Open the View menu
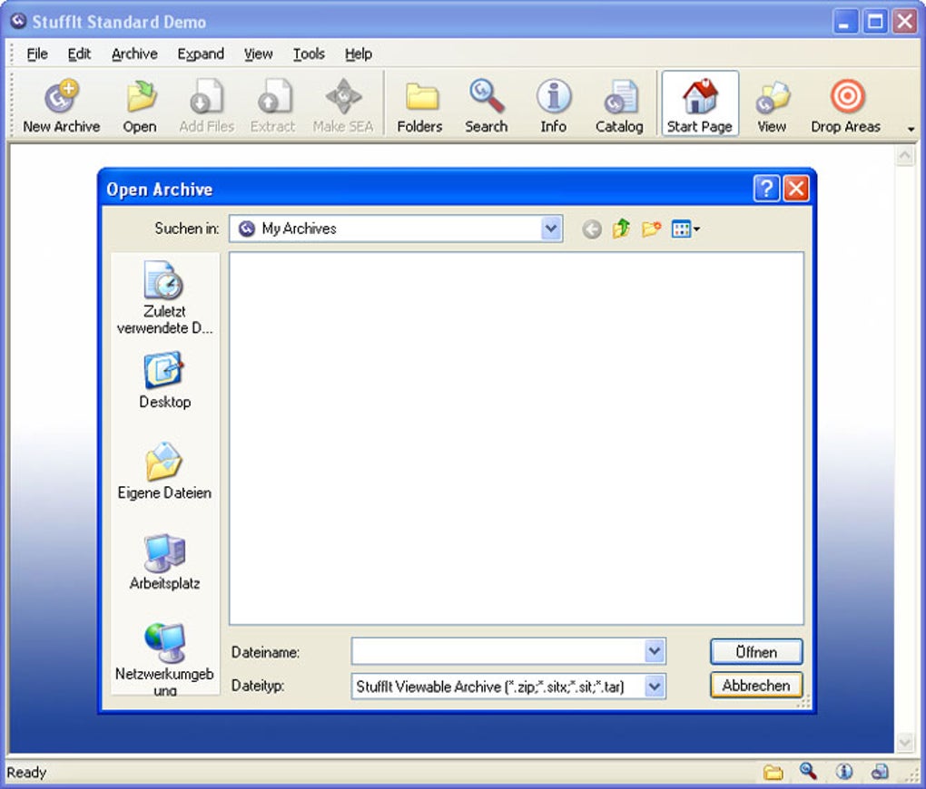 pyautogui.click(x=259, y=54)
